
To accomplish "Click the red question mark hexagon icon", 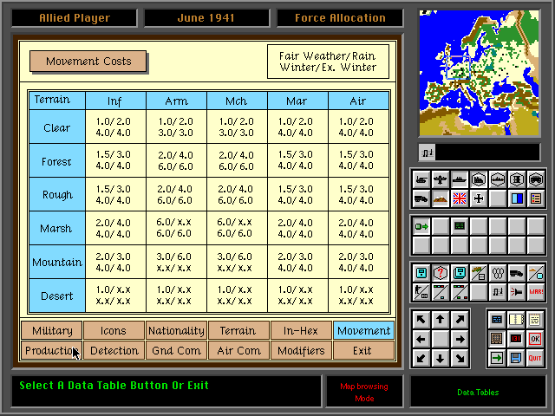I will (x=441, y=273).
